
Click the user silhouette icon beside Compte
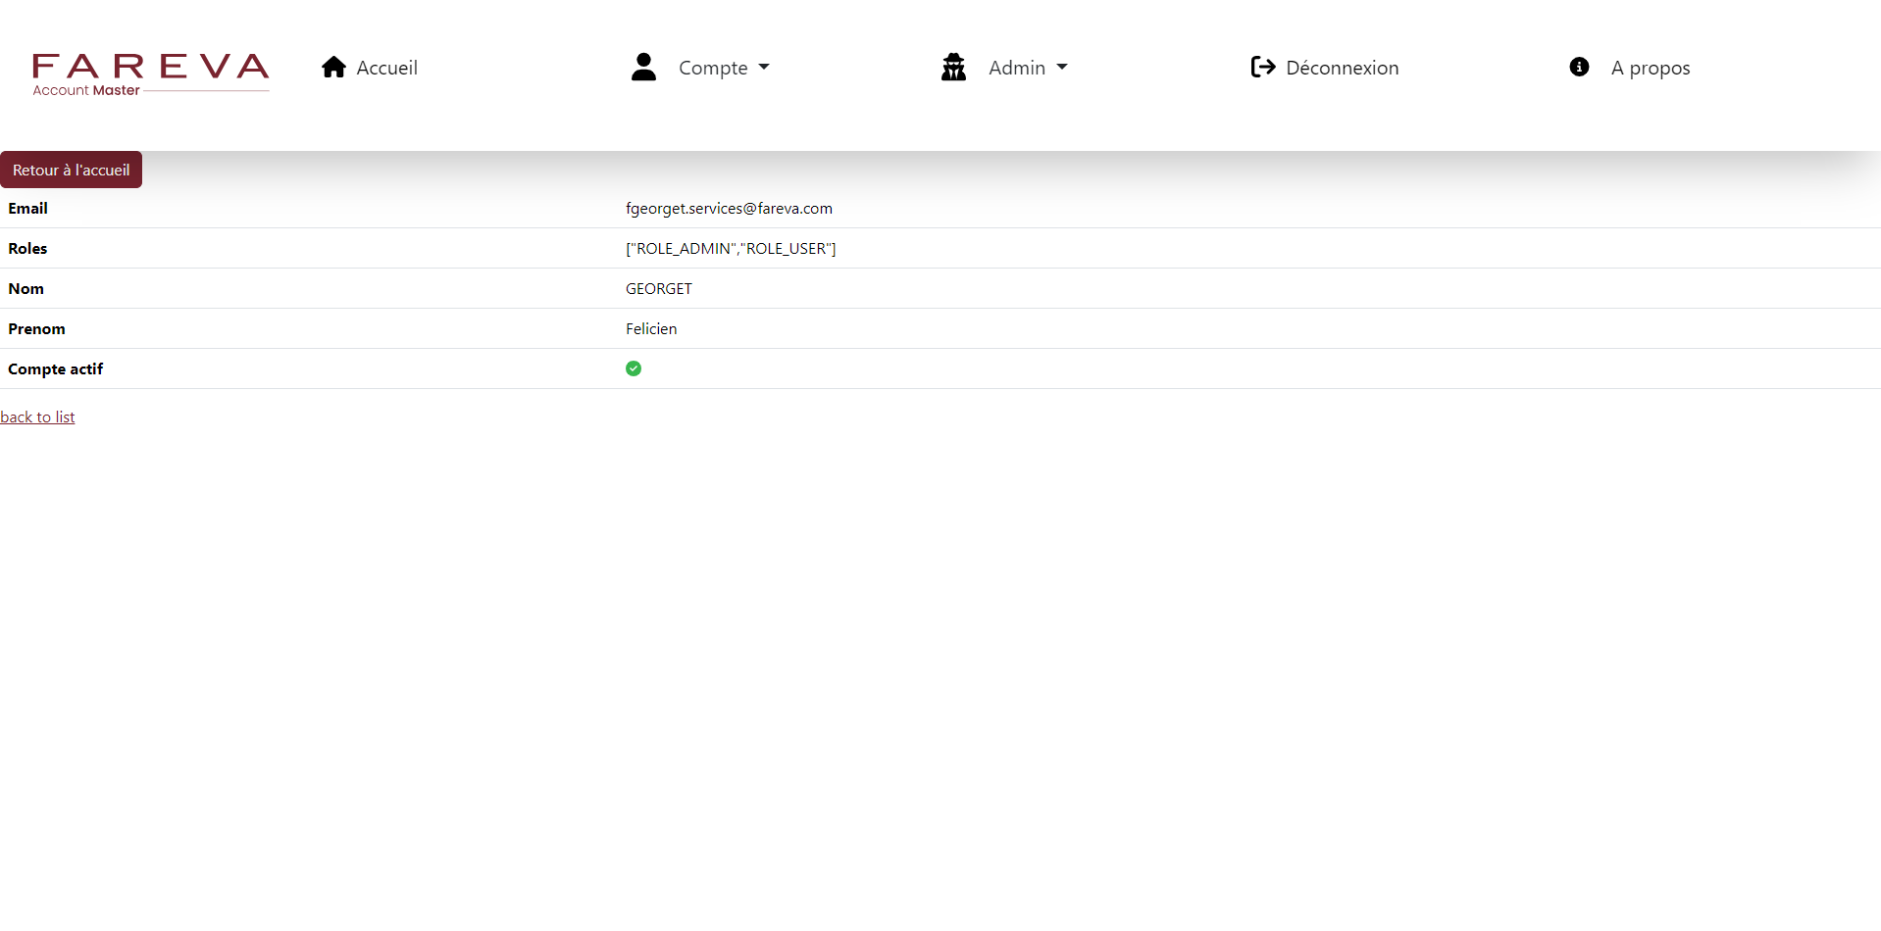point(643,67)
